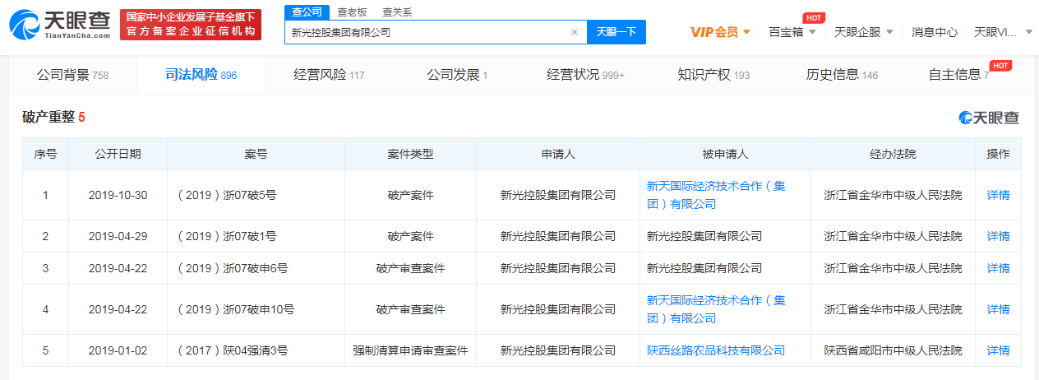Open 消息中心
Screen dimensions: 1039x380
pyautogui.click(x=935, y=32)
